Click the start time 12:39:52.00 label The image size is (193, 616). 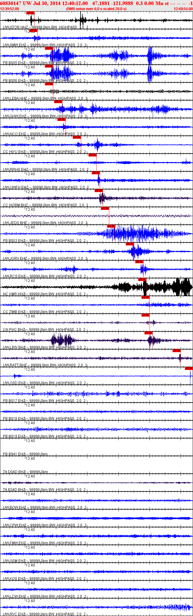[10, 9]
